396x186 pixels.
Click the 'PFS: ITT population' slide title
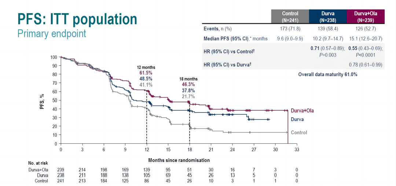[x=77, y=19]
